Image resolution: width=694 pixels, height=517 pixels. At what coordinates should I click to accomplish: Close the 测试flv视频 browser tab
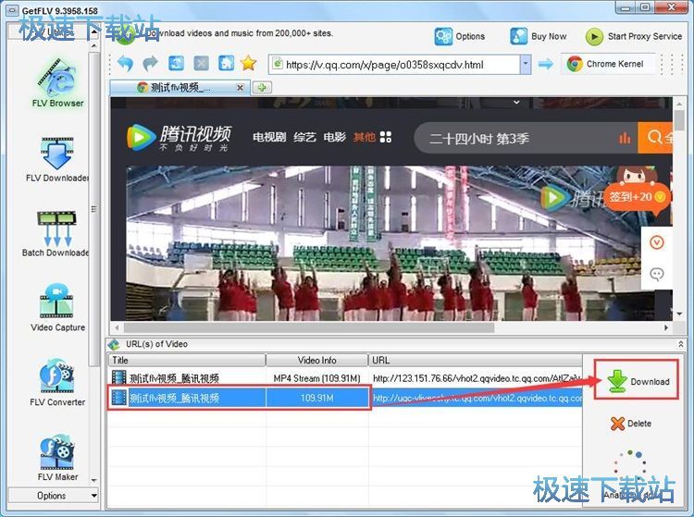(240, 88)
